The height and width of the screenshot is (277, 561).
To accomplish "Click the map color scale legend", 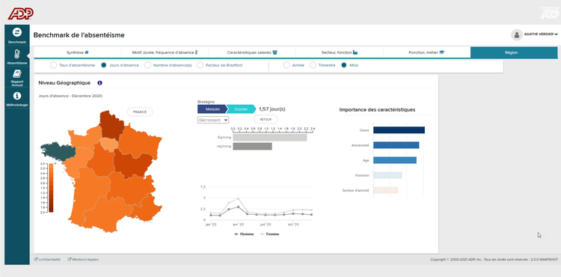I will (x=51, y=188).
